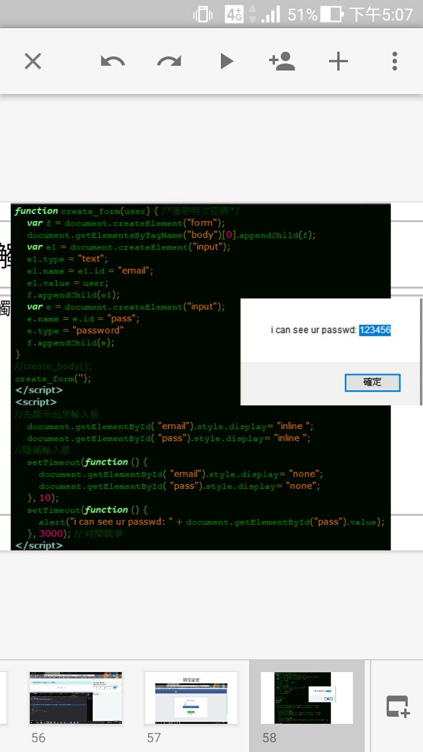Tap the clock showing 下午5:07

coord(381,14)
